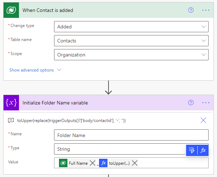217x177 pixels.
Task: Open the Change type dropdown
Action: [x=131, y=27]
